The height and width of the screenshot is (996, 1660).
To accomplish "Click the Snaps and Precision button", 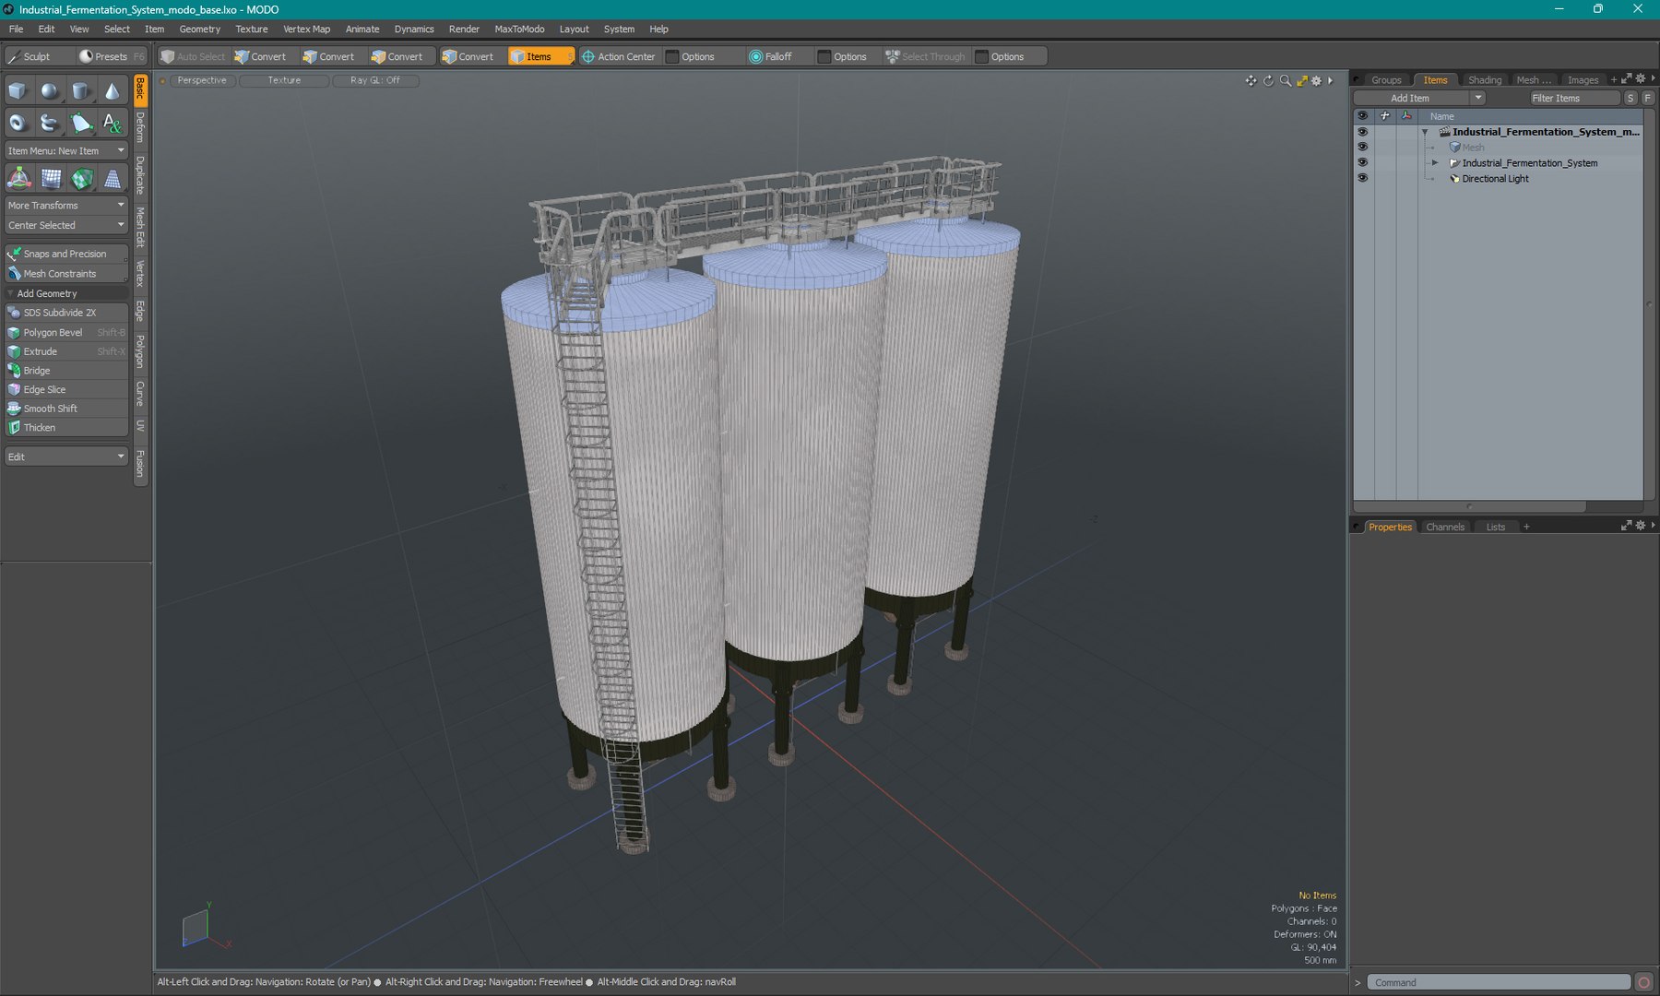I will (66, 254).
